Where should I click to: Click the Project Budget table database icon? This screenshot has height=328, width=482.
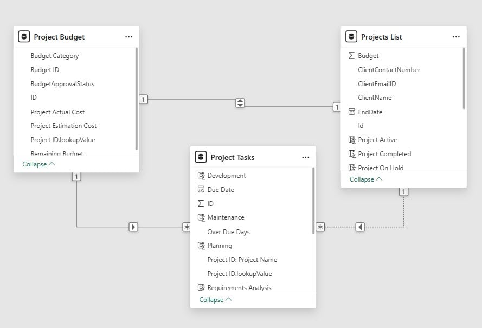click(24, 36)
